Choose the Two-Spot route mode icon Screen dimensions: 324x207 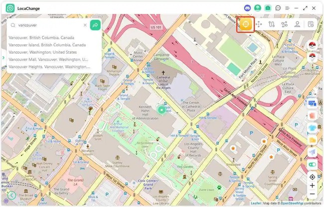[272, 24]
